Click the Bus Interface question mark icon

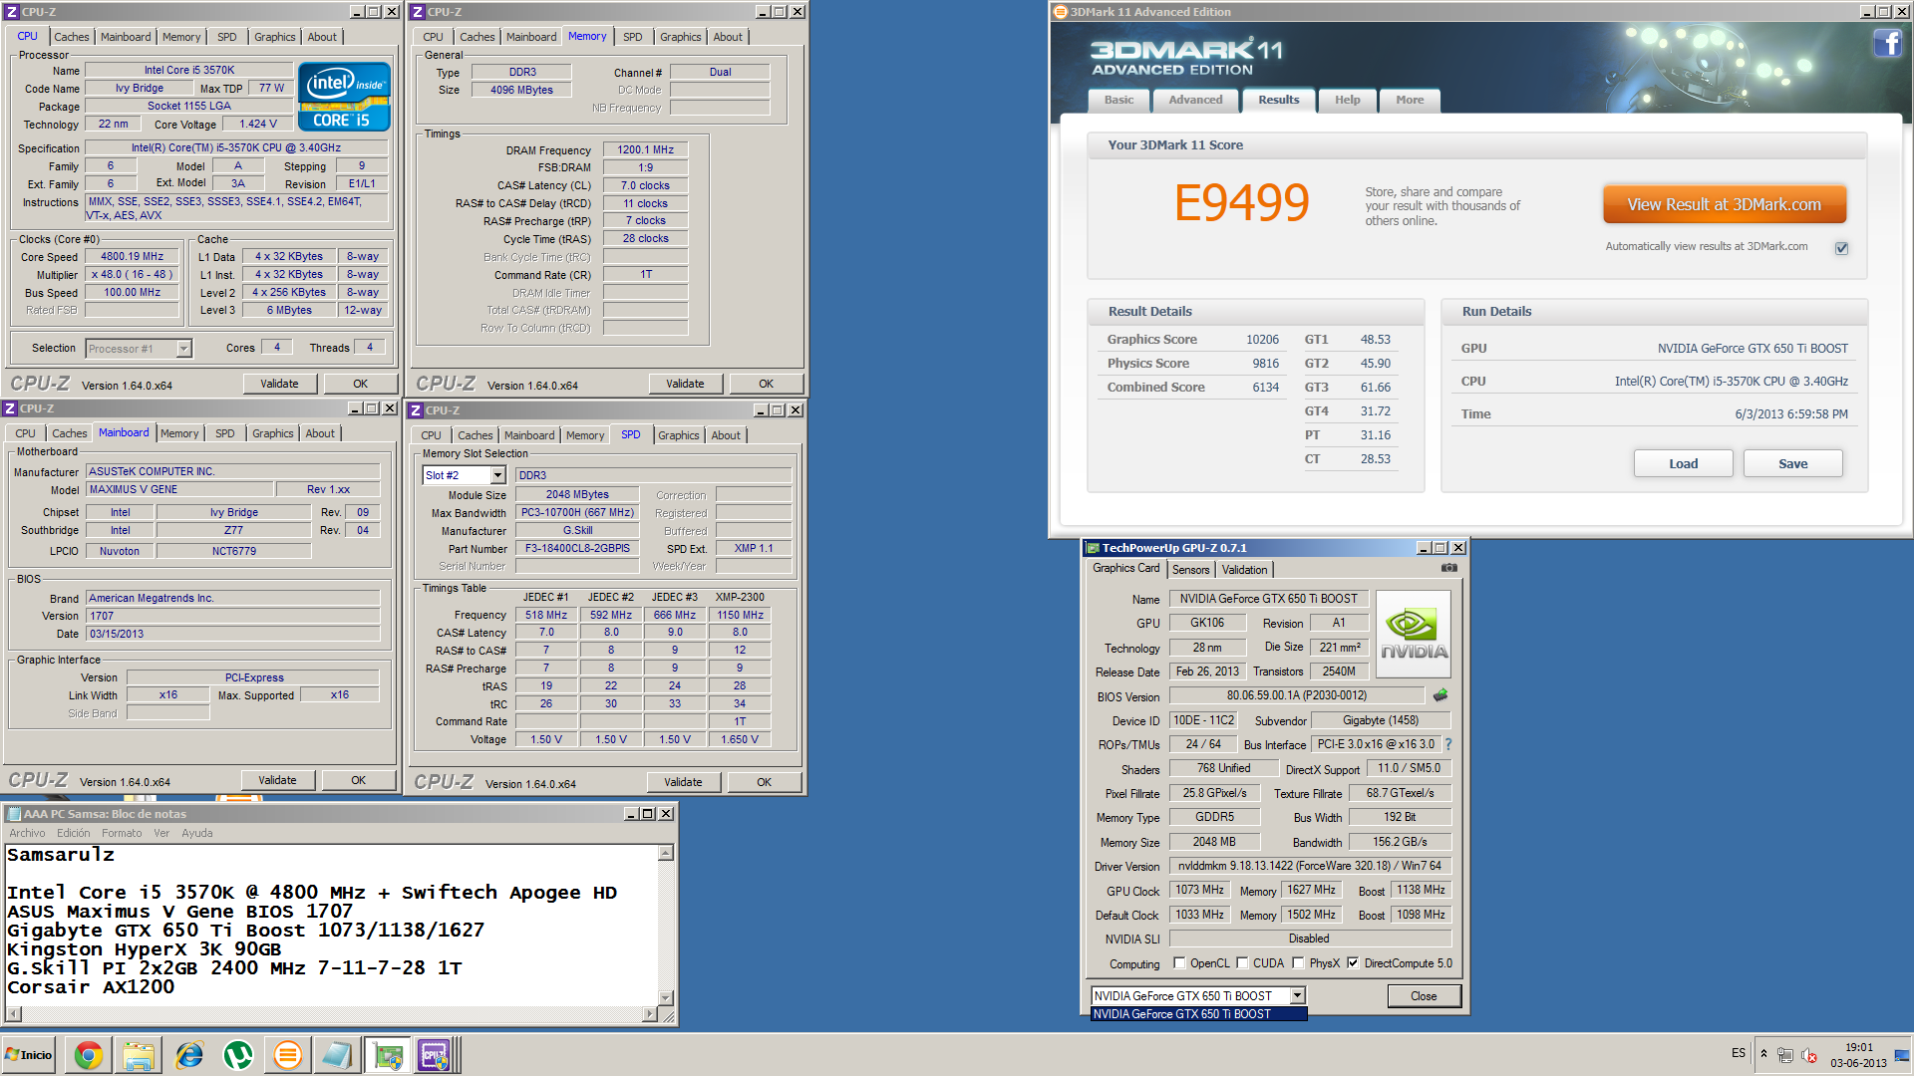tap(1448, 744)
